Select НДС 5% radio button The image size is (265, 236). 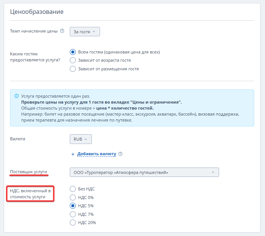pos(73,206)
